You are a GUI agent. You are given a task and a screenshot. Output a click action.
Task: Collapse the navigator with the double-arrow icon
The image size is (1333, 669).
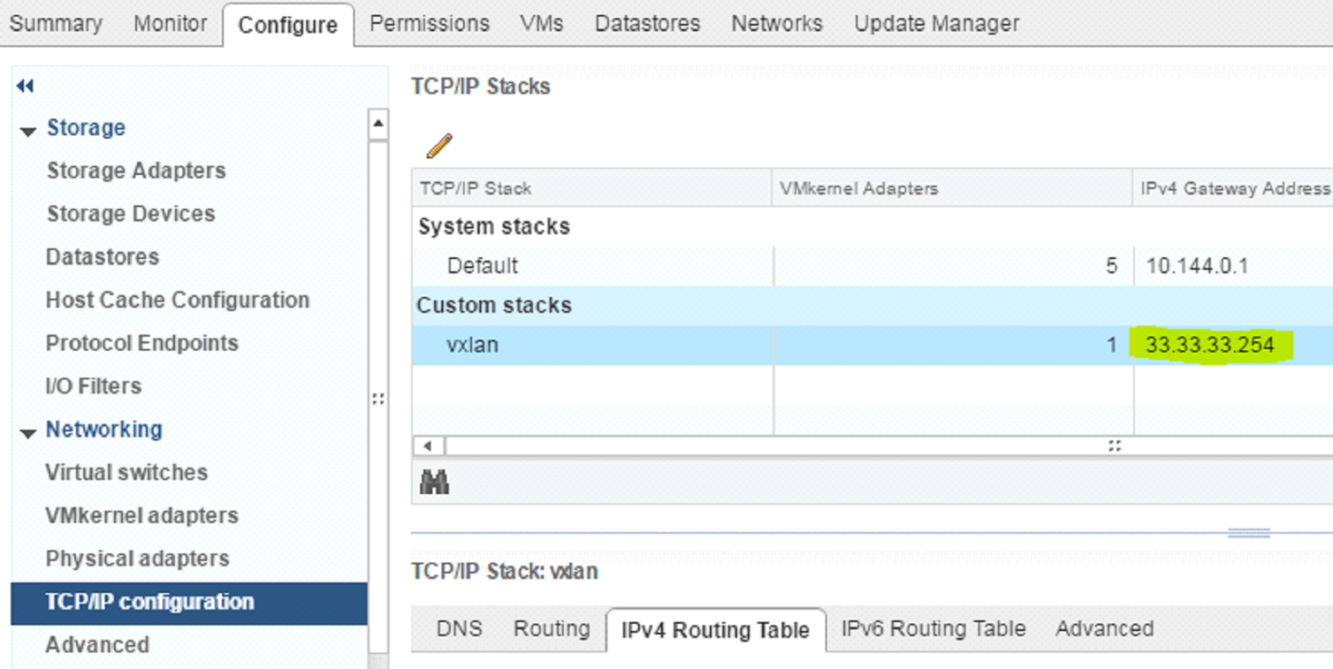[x=25, y=85]
